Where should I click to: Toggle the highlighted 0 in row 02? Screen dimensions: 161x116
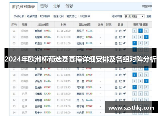point(146,37)
